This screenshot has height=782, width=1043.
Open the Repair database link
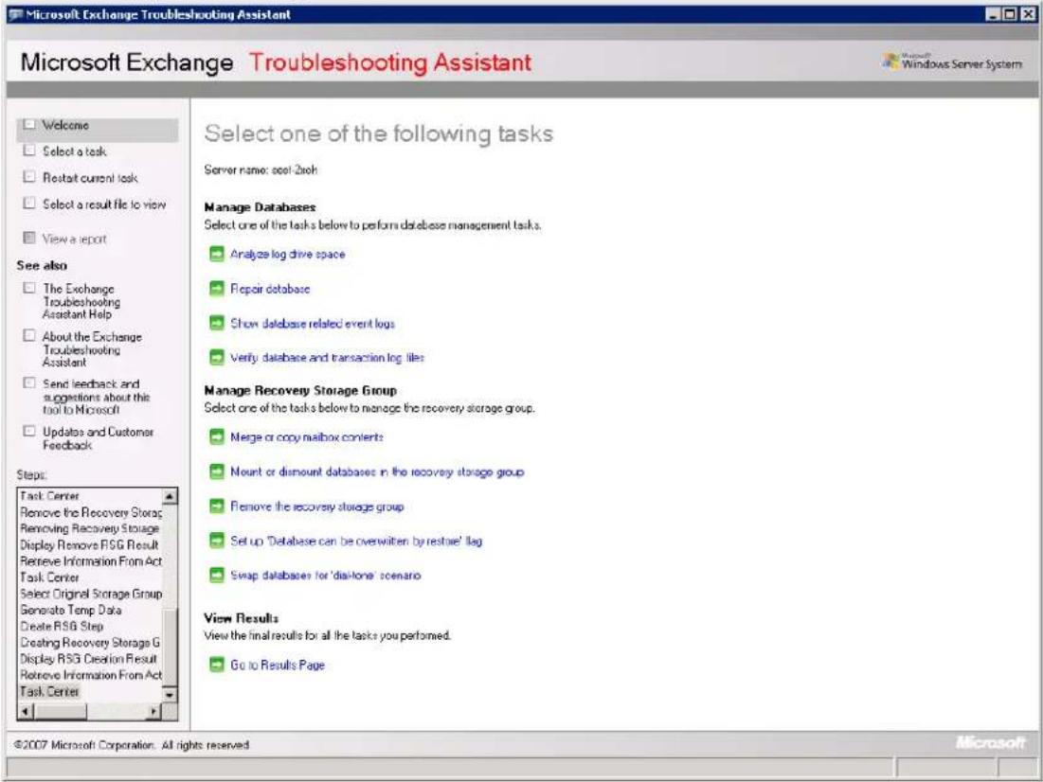[270, 289]
